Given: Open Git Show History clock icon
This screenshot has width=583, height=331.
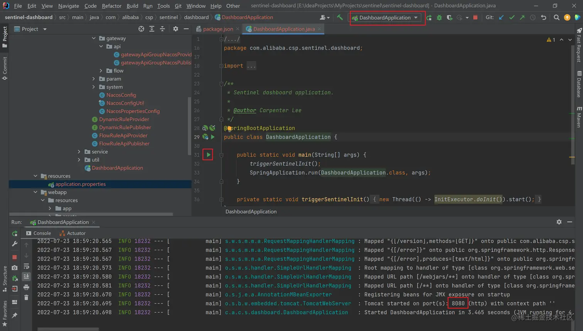Looking at the screenshot, I should pos(532,17).
